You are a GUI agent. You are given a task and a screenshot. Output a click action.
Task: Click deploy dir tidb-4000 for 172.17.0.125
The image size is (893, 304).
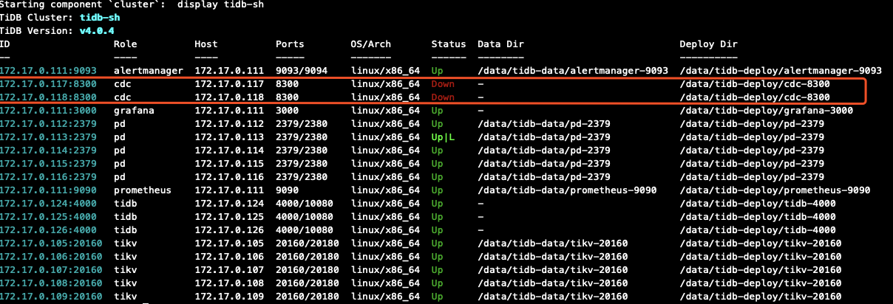[758, 217]
